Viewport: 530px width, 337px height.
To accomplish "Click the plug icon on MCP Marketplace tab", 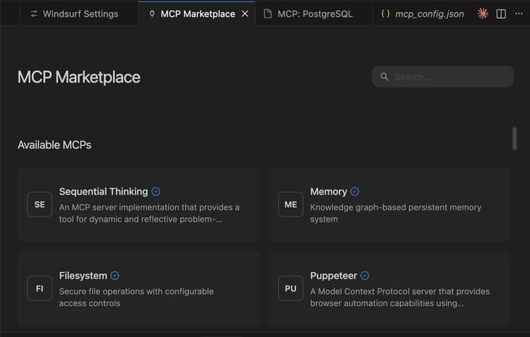I will 152,14.
